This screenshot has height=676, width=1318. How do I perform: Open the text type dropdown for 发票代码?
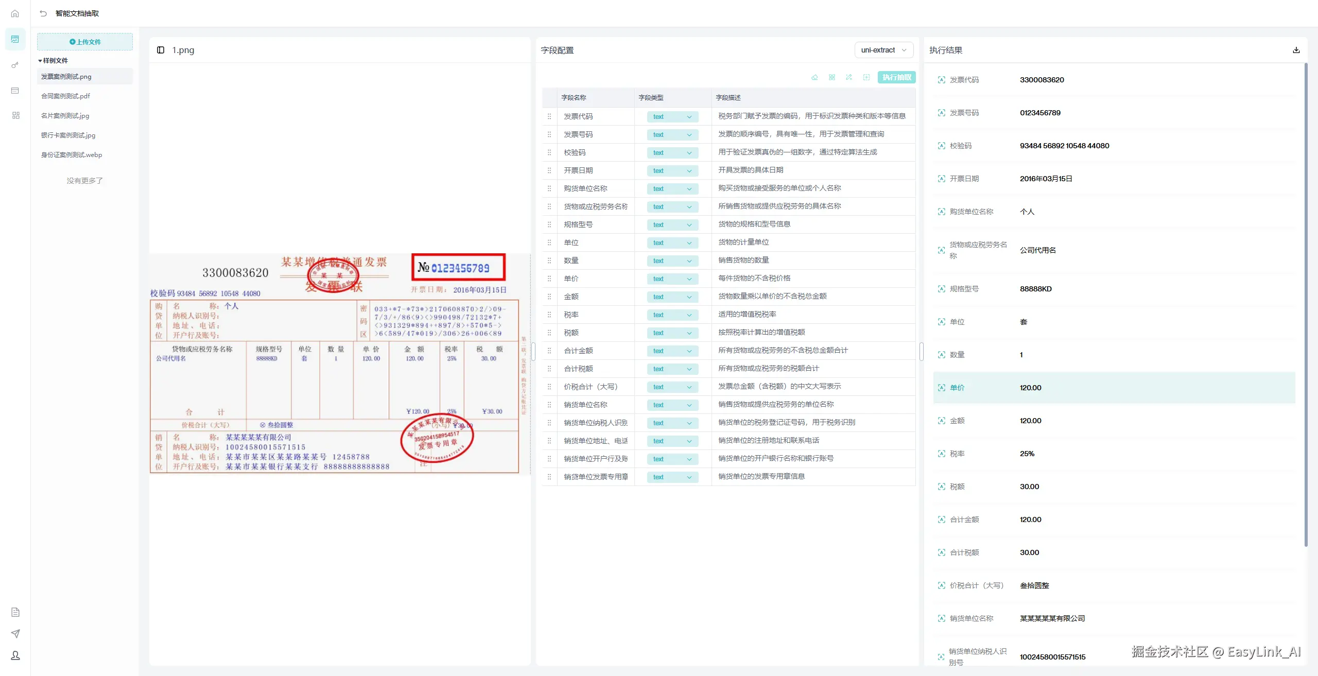(x=672, y=116)
